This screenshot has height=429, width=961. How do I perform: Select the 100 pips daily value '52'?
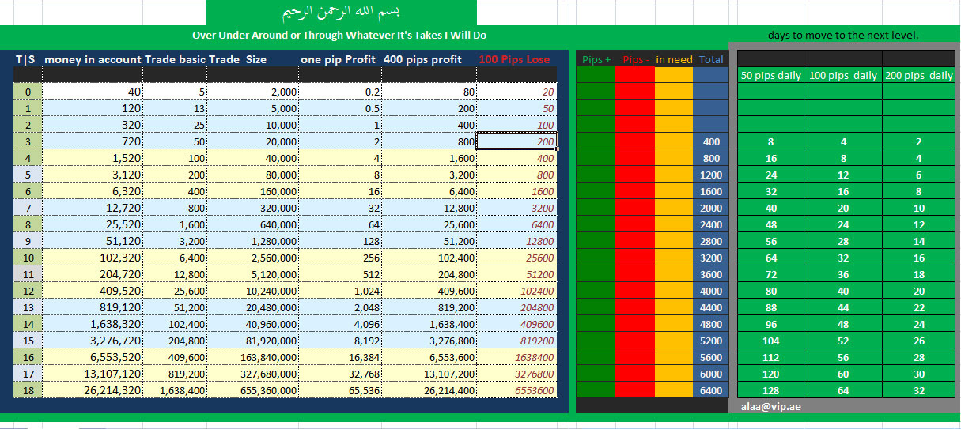click(843, 341)
